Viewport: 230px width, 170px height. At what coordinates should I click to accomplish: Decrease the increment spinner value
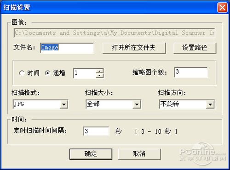coord(100,76)
